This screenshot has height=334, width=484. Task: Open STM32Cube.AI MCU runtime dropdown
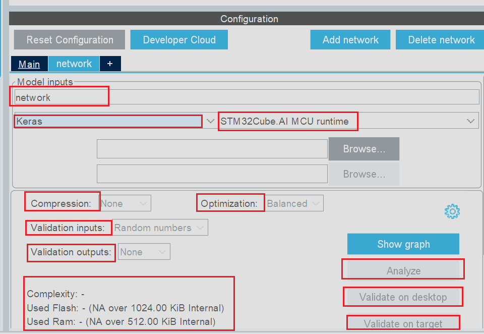(348, 121)
